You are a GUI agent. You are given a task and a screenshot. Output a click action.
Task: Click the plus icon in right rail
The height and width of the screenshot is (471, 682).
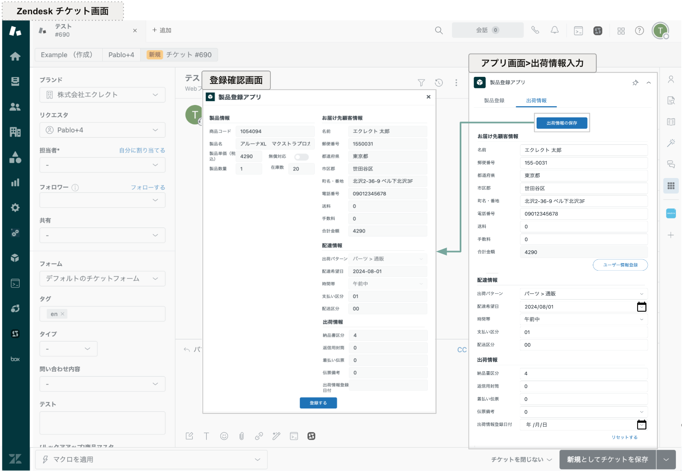coord(671,235)
